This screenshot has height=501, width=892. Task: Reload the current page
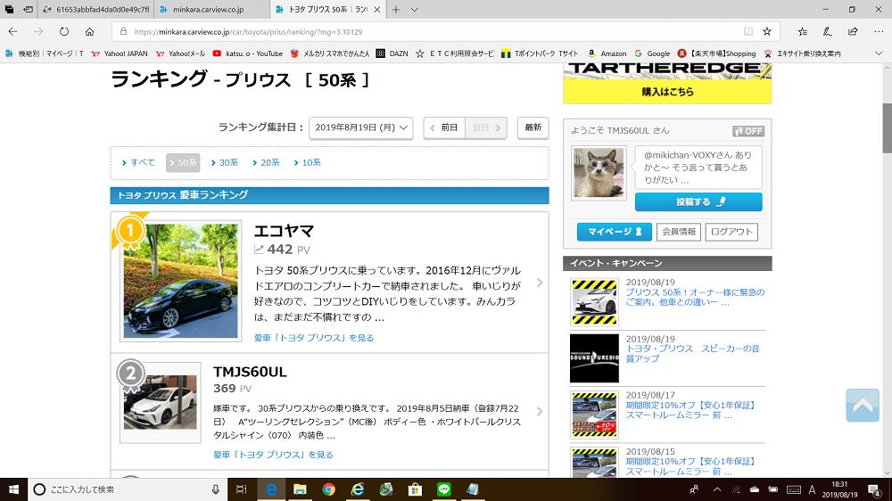click(64, 32)
